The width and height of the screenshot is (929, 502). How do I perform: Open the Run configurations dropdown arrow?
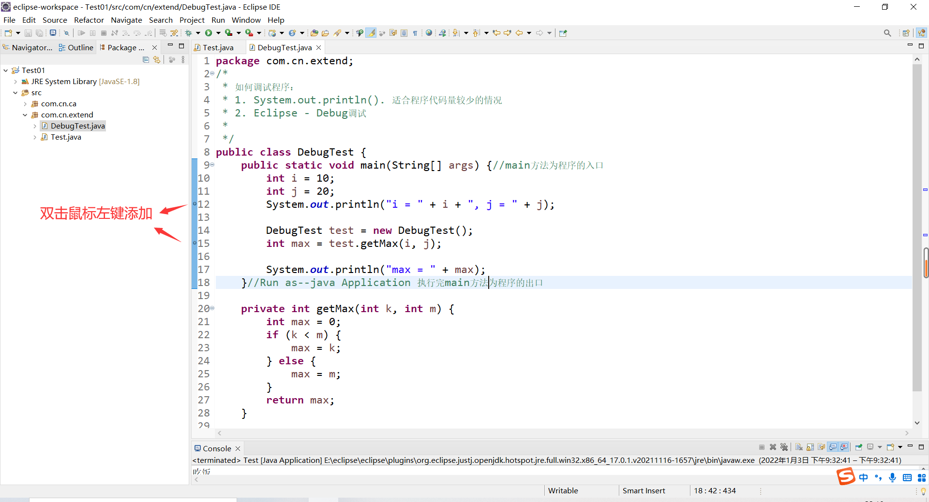[218, 33]
